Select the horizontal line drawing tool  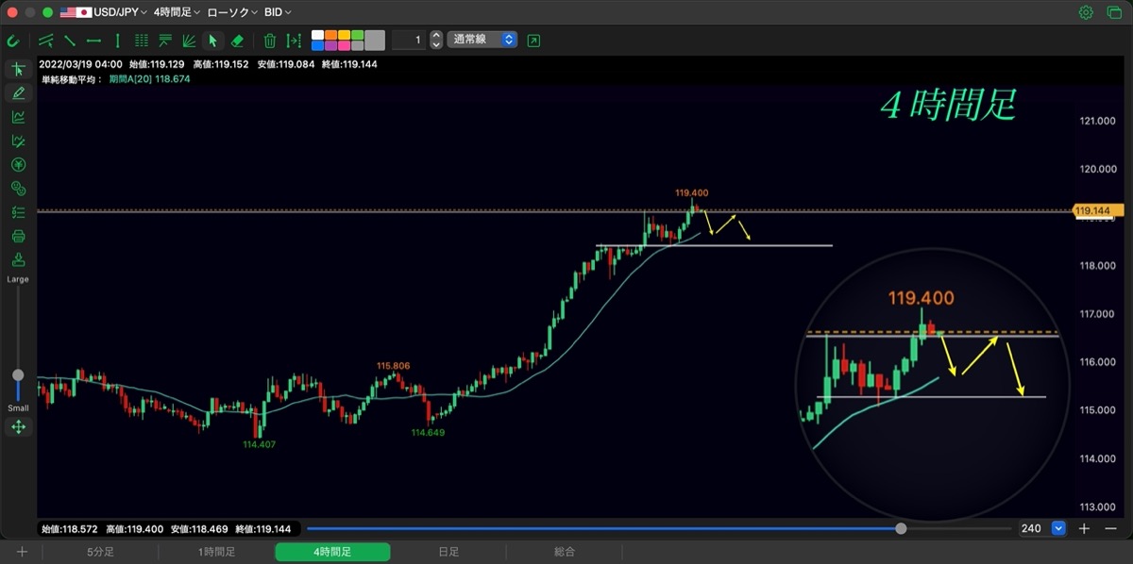tap(93, 41)
